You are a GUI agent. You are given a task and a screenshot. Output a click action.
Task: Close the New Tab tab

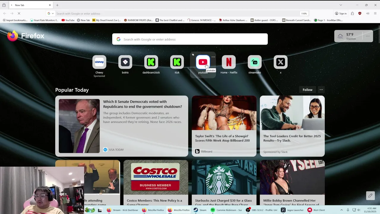pyautogui.click(x=50, y=5)
